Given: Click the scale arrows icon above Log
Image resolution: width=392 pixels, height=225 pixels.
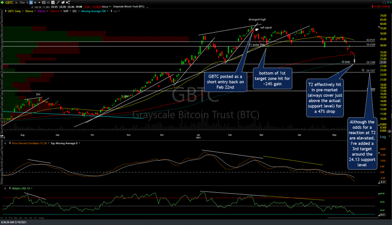Looking at the screenshot, I should (x=389, y=131).
